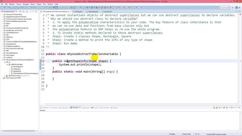Viewport: 242px width, 136px height.
Task: Click the Pin Console icon
Action: (x=223, y=108)
